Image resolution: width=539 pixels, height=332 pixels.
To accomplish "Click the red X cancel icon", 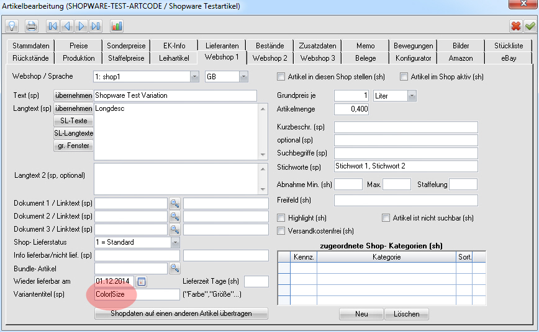I will coord(516,26).
